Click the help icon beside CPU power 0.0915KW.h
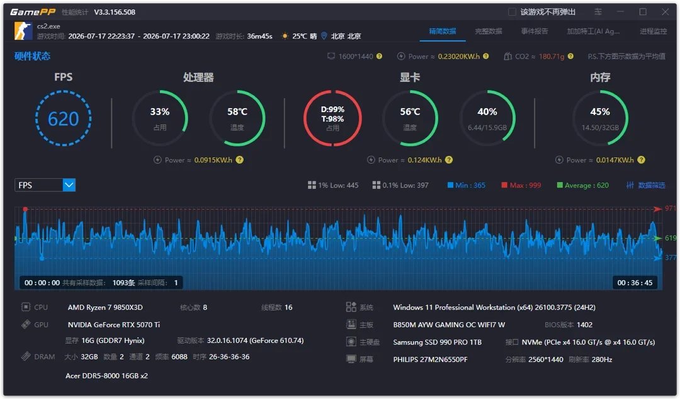680x399 pixels. [x=239, y=160]
